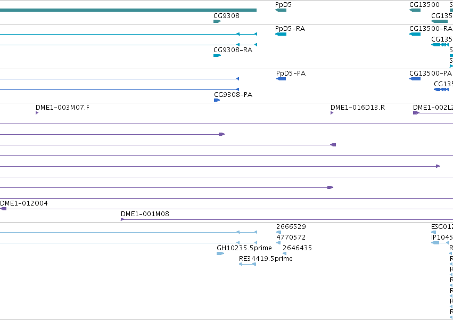
Task: Click the DME1-003M07.F arrow marker
Action: coord(37,113)
